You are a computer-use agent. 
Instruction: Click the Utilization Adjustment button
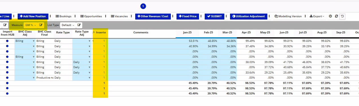pos(249,16)
